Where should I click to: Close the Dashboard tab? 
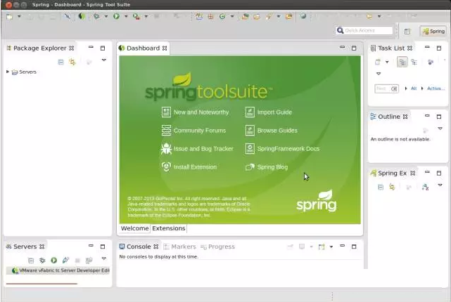(x=165, y=48)
